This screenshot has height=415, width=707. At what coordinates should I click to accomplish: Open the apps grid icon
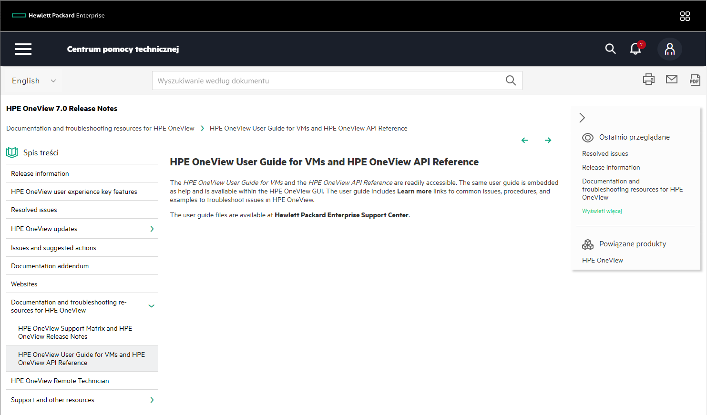pos(685,16)
